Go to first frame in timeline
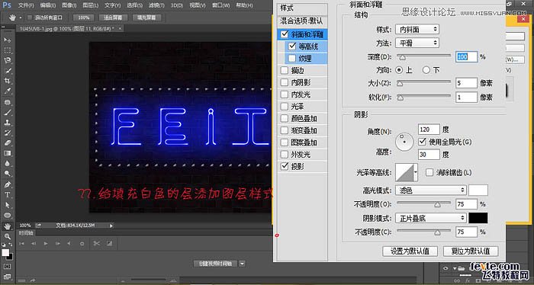This screenshot has width=534, height=285. click(x=21, y=244)
